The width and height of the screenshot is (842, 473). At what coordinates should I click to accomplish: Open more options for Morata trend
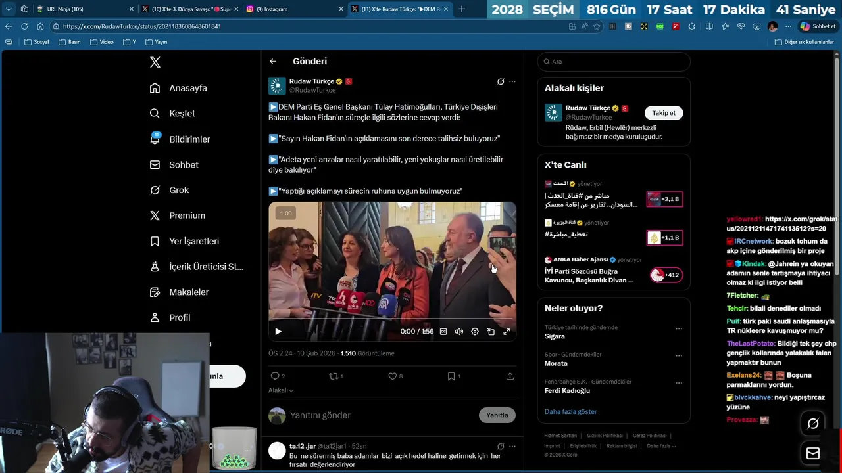[679, 356]
